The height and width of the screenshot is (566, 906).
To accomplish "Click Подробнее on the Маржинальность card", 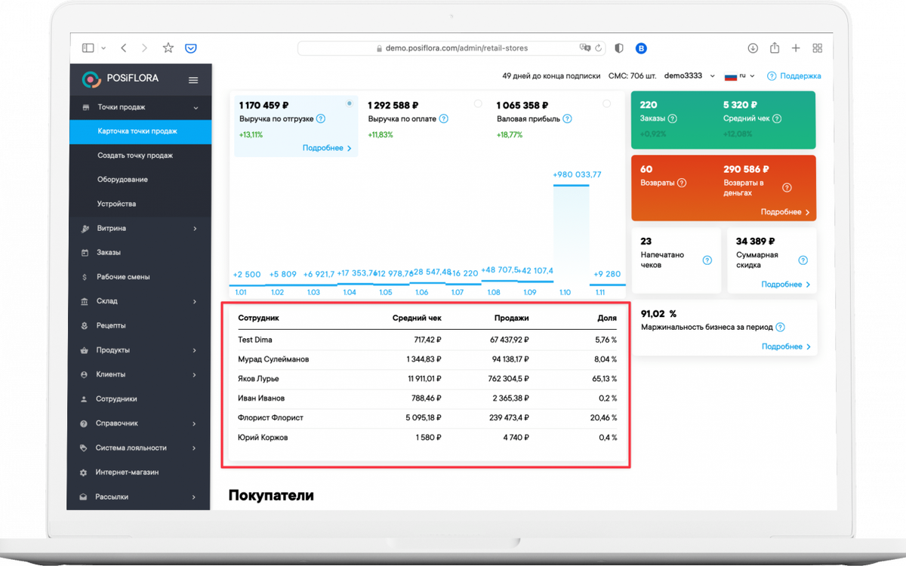I will [787, 346].
